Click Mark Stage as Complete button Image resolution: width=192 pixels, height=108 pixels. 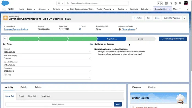point(173,39)
